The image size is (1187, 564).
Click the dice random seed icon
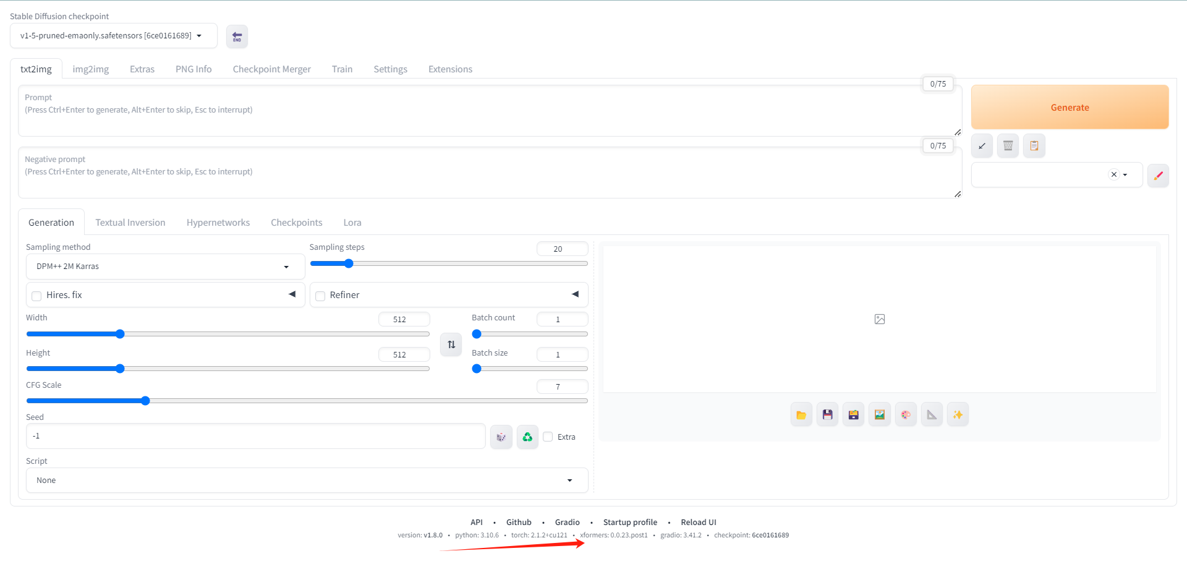click(501, 437)
